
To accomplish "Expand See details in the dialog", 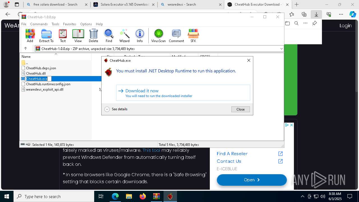I will point(116,109).
